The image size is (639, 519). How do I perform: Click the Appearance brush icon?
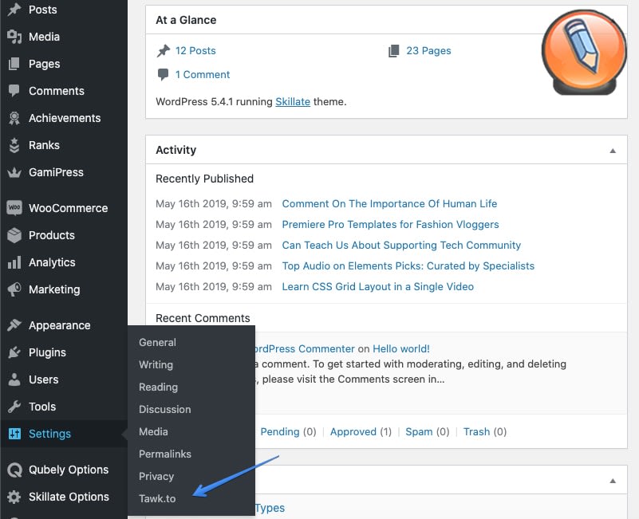pos(14,325)
